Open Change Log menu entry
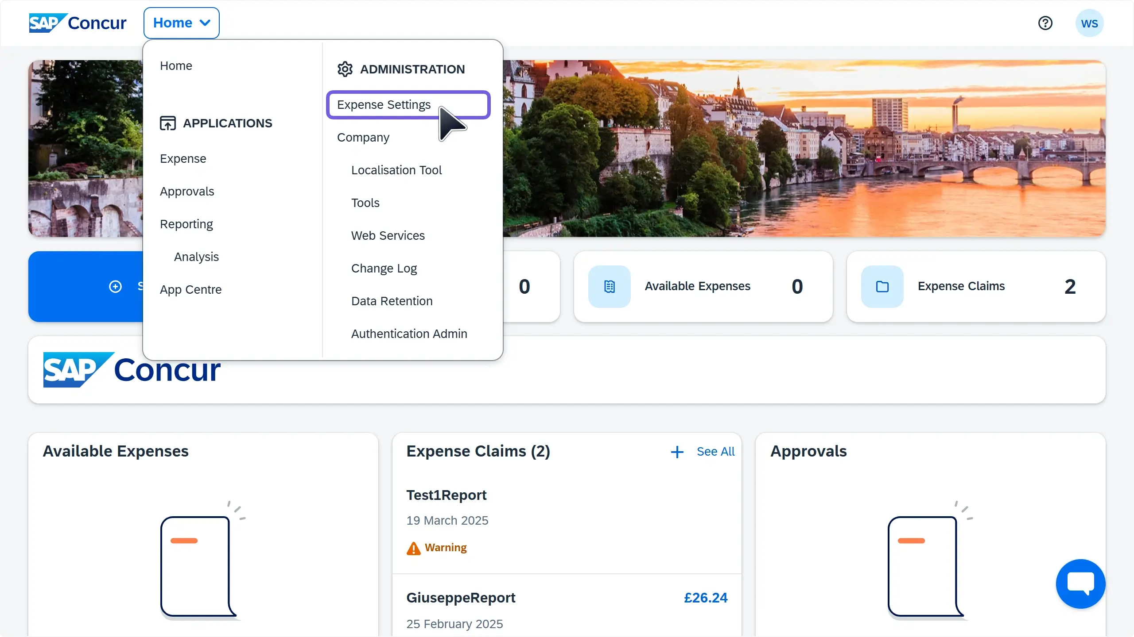The height and width of the screenshot is (637, 1134). [x=384, y=269]
